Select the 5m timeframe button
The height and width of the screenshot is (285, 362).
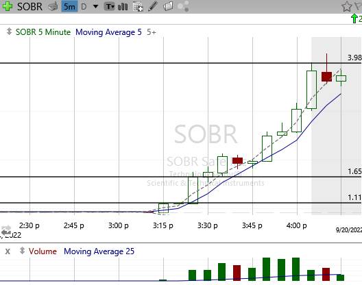click(69, 7)
